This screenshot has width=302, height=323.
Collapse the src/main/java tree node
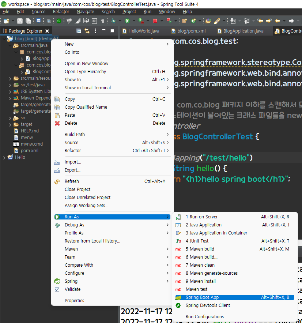point(10,45)
